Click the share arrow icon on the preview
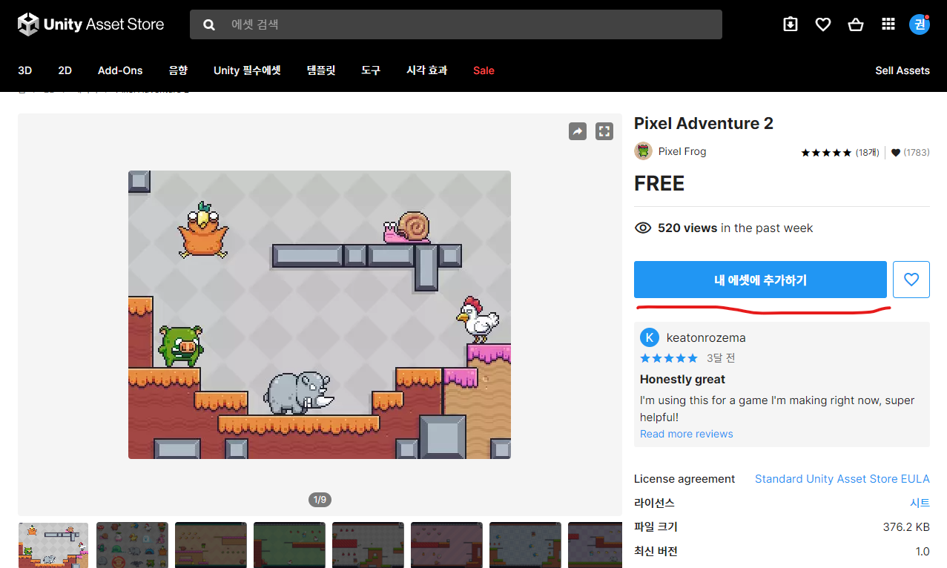Image resolution: width=947 pixels, height=568 pixels. (x=578, y=131)
